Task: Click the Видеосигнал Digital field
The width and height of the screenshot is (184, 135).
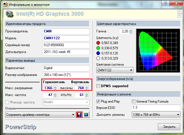Action: [66, 68]
